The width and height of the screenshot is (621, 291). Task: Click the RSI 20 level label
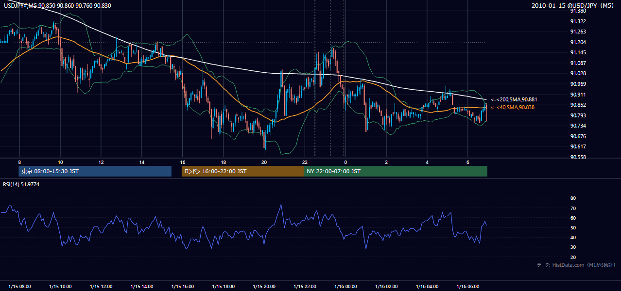click(x=573, y=257)
